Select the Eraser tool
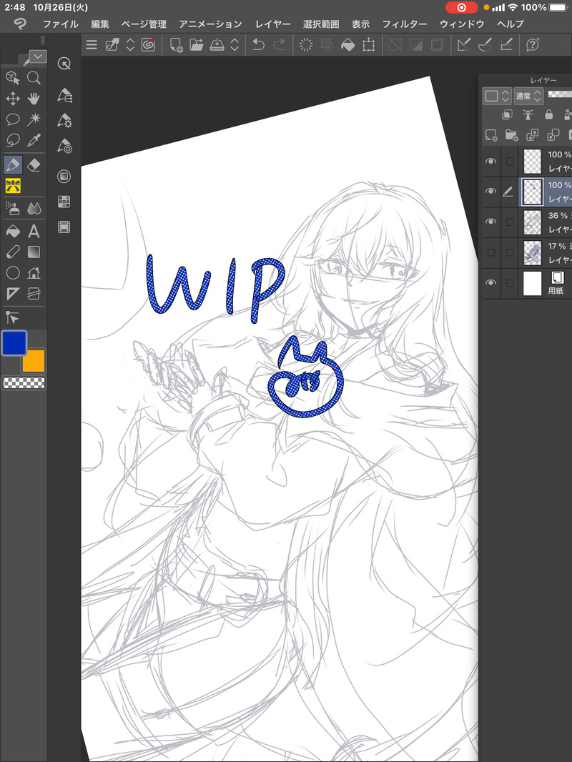The height and width of the screenshot is (762, 572). (x=34, y=165)
